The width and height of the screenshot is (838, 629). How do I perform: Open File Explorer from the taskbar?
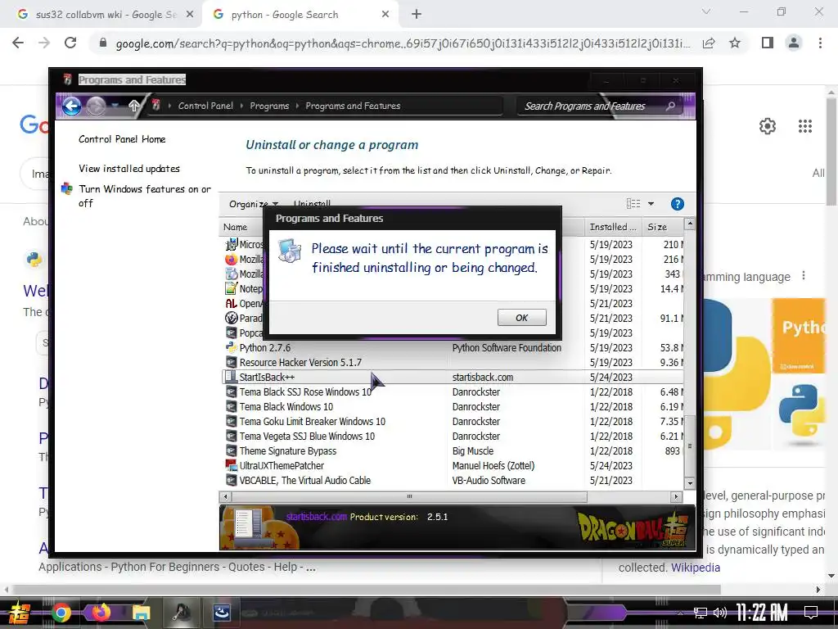coord(142,612)
